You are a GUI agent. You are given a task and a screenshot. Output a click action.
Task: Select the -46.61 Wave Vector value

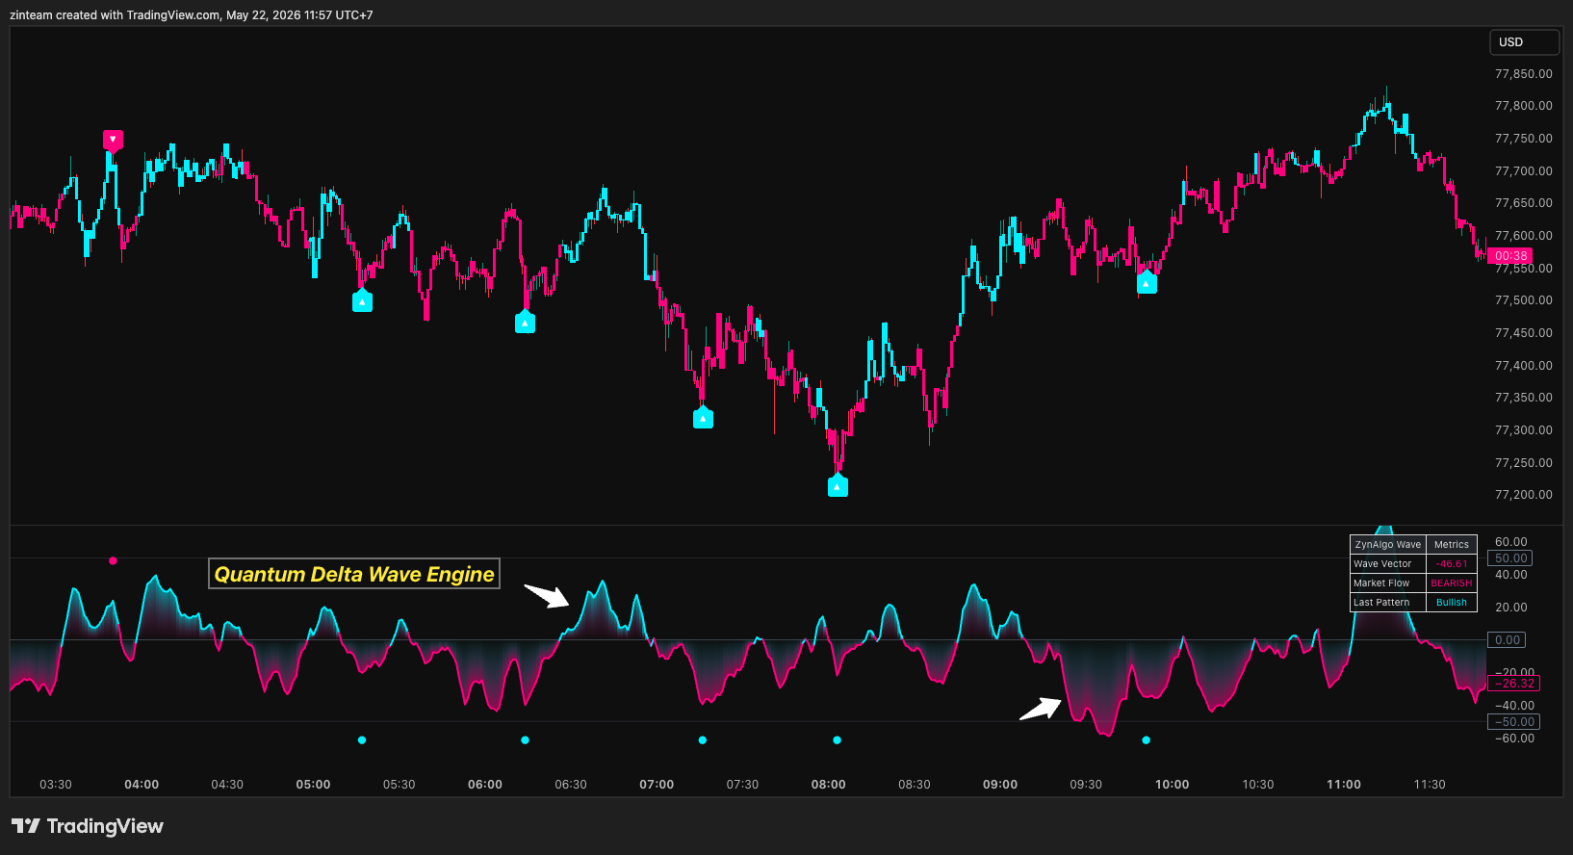(1452, 564)
